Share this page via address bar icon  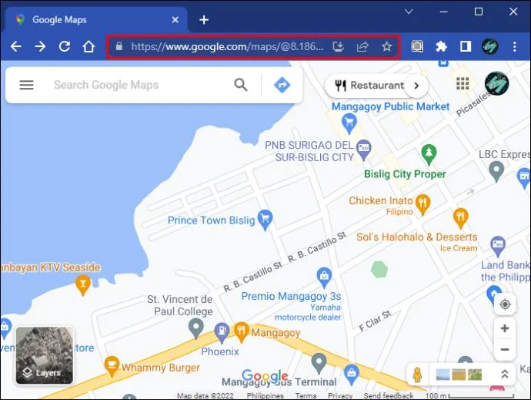(x=362, y=46)
